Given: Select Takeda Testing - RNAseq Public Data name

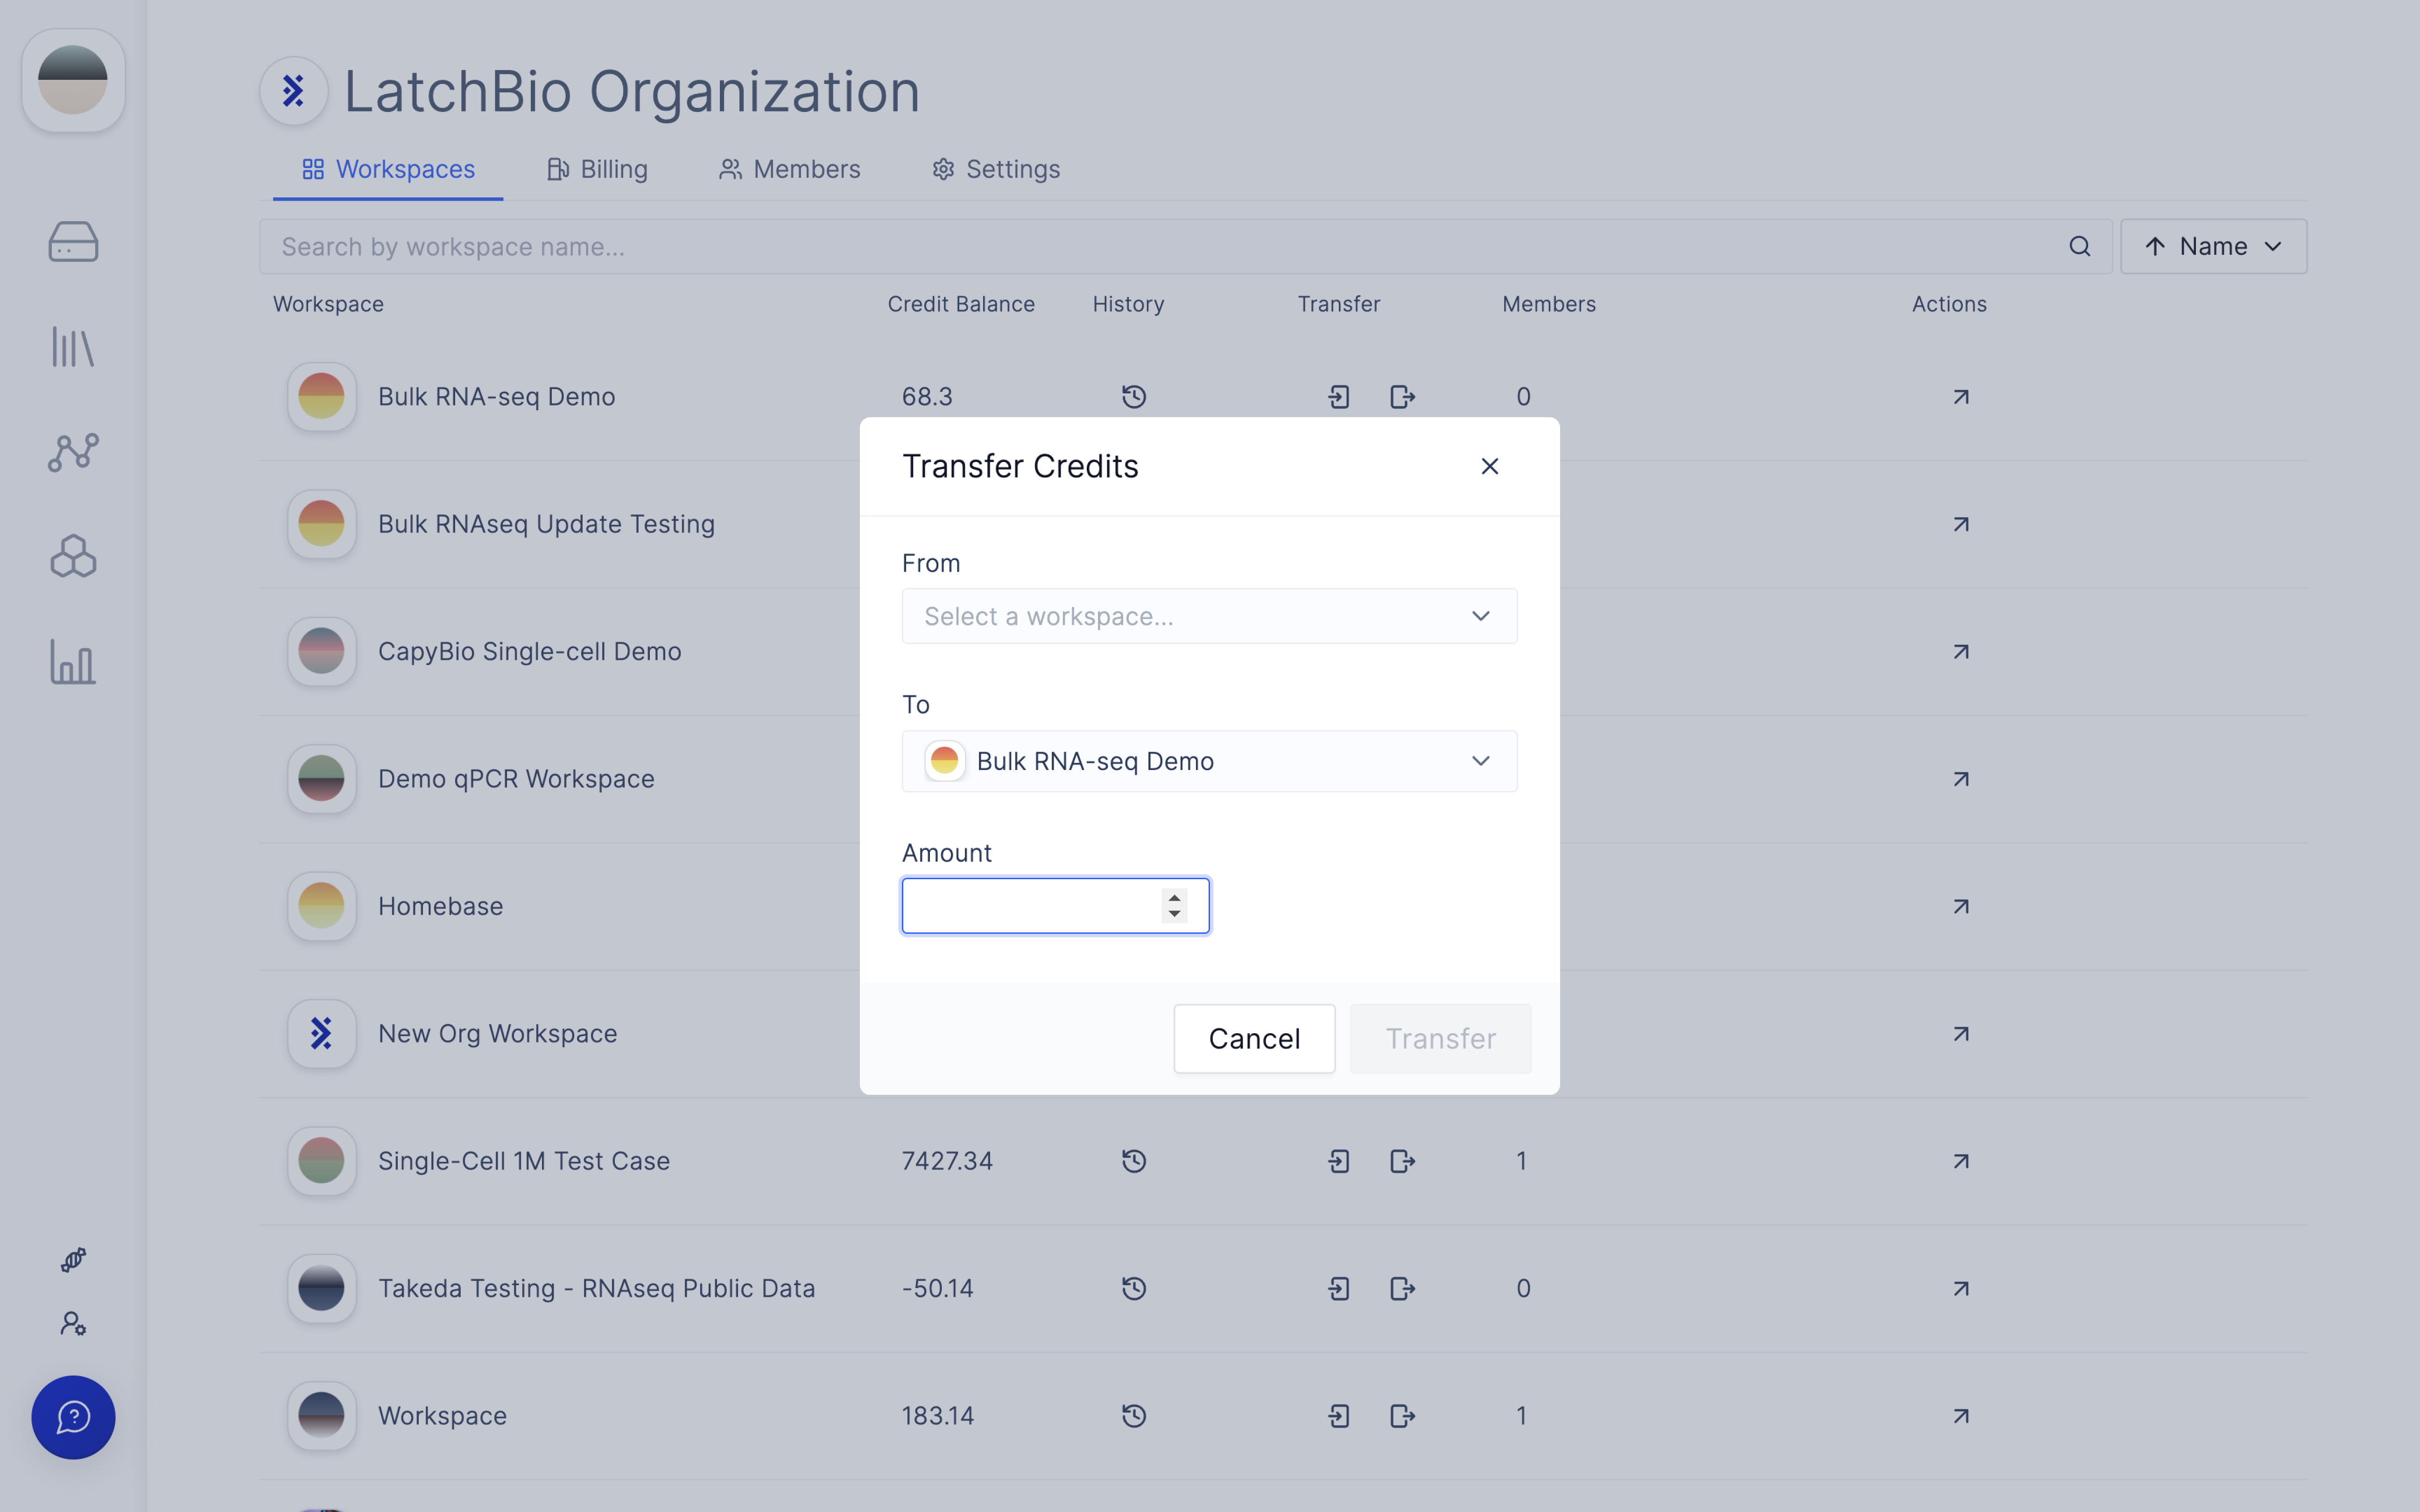Looking at the screenshot, I should (596, 1288).
